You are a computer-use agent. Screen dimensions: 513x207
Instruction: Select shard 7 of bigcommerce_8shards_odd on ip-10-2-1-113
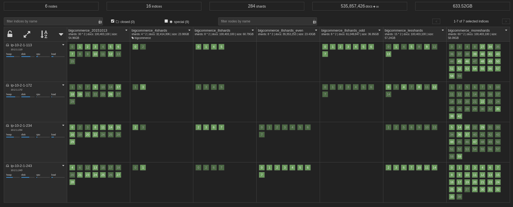click(325, 54)
